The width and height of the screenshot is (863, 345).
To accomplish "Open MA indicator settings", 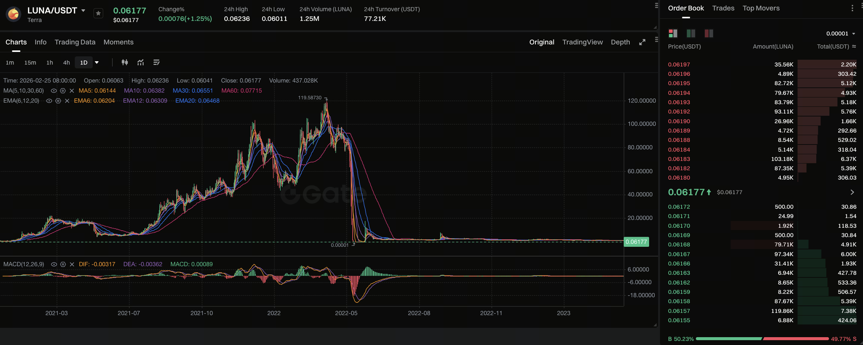I will pos(63,91).
